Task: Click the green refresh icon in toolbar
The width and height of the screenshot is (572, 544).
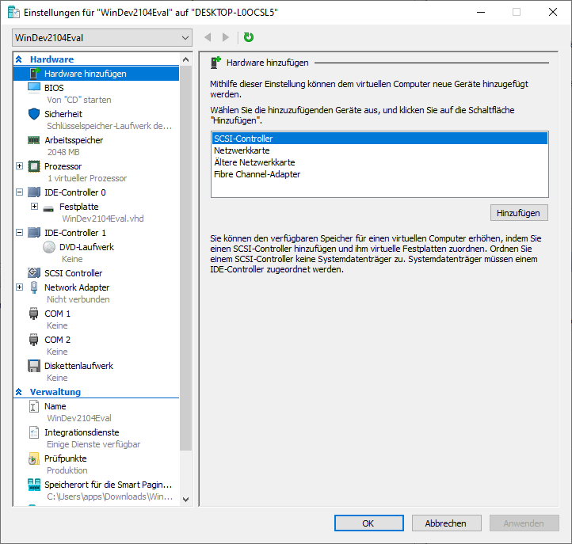Action: 249,37
